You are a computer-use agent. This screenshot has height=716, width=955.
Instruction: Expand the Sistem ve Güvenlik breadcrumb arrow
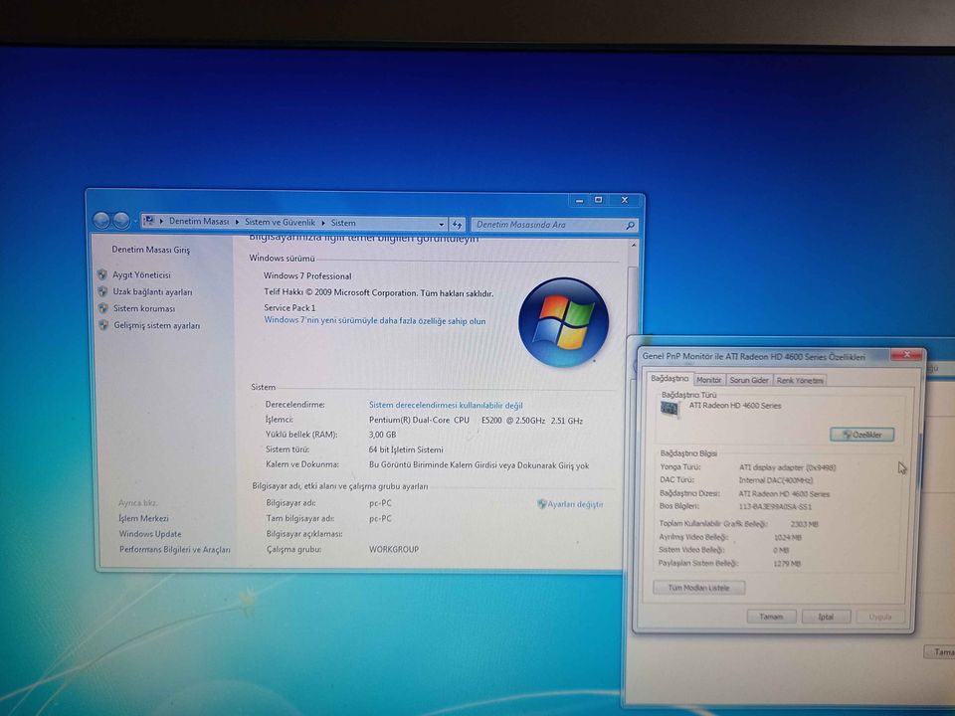pyautogui.click(x=322, y=223)
